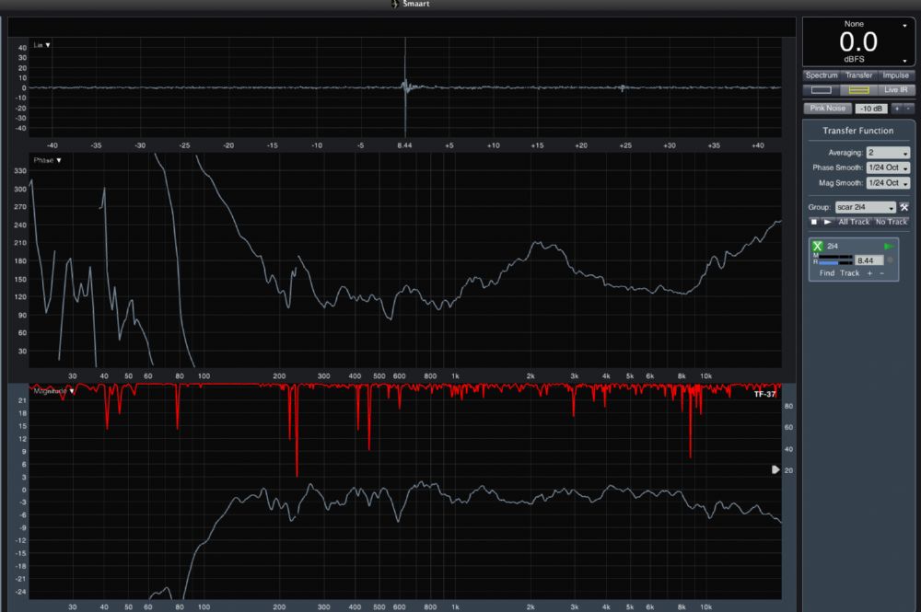
Task: Open the Mag Smooth dropdown
Action: click(888, 184)
